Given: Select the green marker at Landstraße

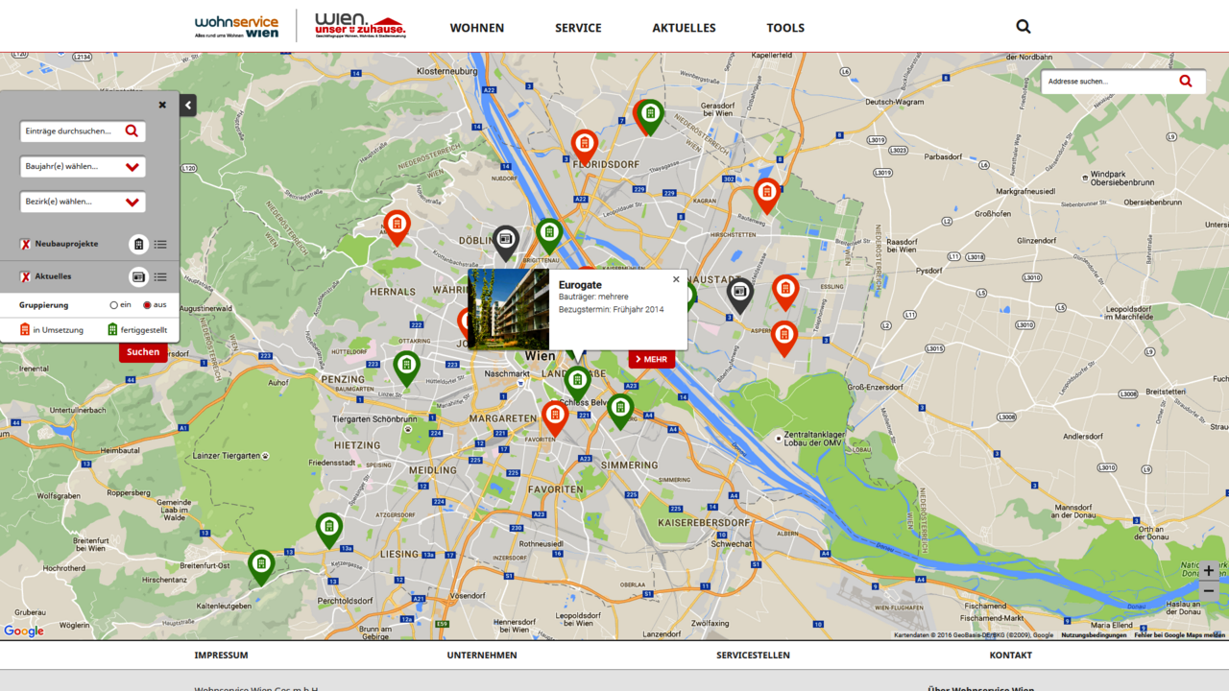Looking at the screenshot, I should (x=577, y=382).
